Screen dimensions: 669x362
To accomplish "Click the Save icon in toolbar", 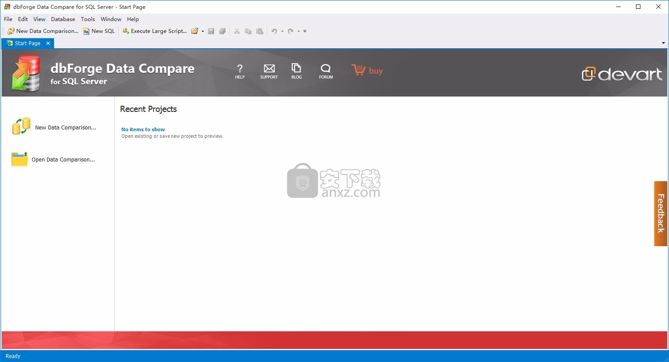I will (x=211, y=31).
